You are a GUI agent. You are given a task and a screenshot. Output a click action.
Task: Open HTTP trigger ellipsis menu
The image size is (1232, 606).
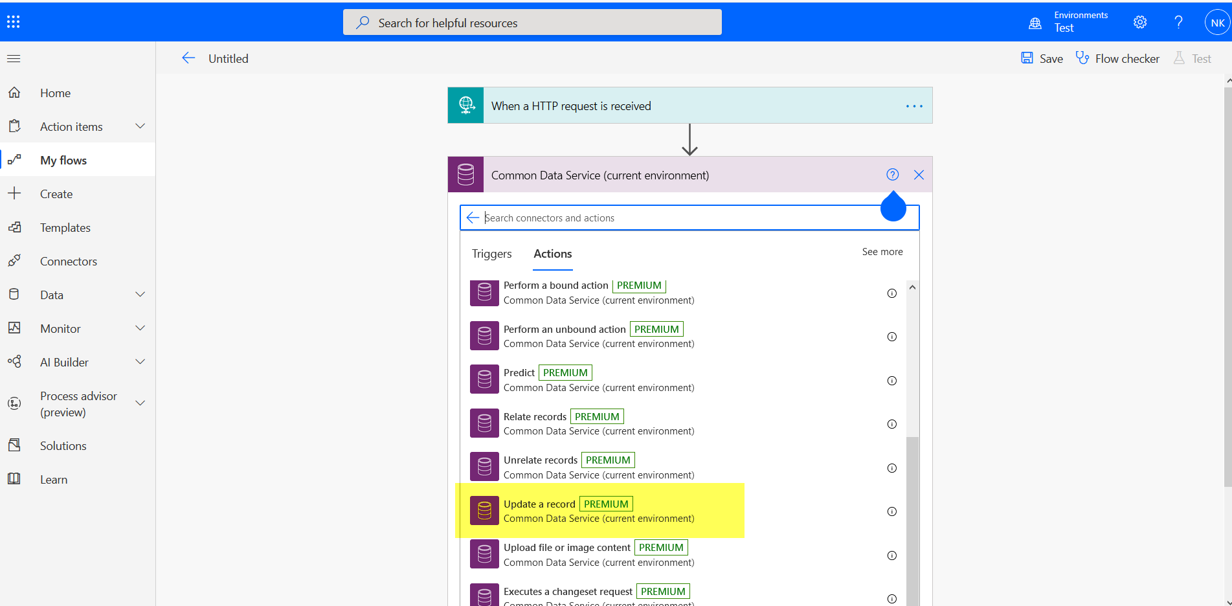[914, 106]
